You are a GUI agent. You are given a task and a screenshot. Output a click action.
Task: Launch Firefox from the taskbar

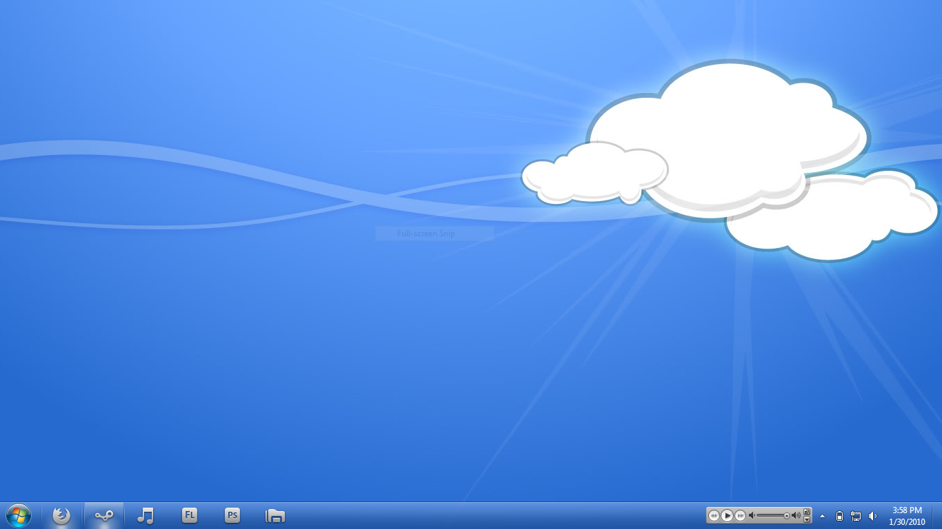[61, 515]
